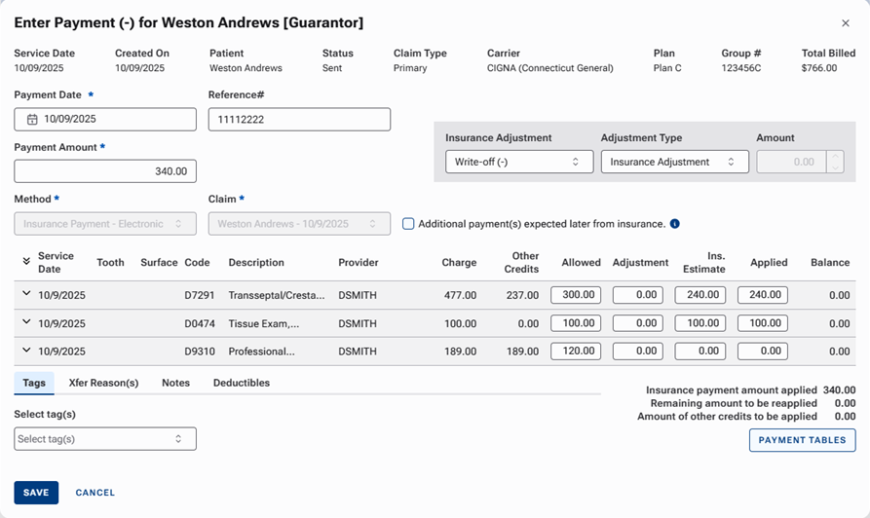Click the calendar icon in Payment Date
Screen dimensions: 870x518
click(x=32, y=120)
